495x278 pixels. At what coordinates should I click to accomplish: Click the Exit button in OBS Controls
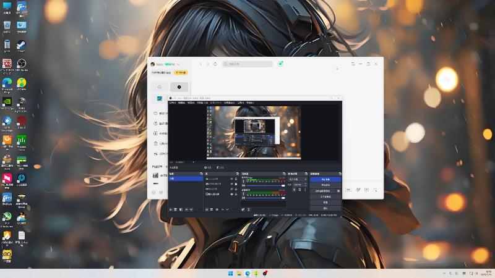[x=325, y=208]
